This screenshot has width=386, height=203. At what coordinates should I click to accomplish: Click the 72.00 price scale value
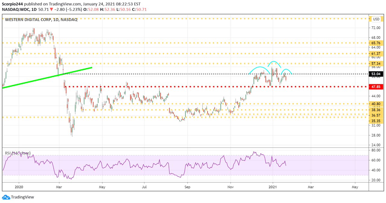coord(376,28)
